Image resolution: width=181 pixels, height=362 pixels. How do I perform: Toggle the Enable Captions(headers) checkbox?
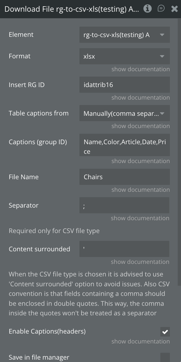(x=165, y=331)
